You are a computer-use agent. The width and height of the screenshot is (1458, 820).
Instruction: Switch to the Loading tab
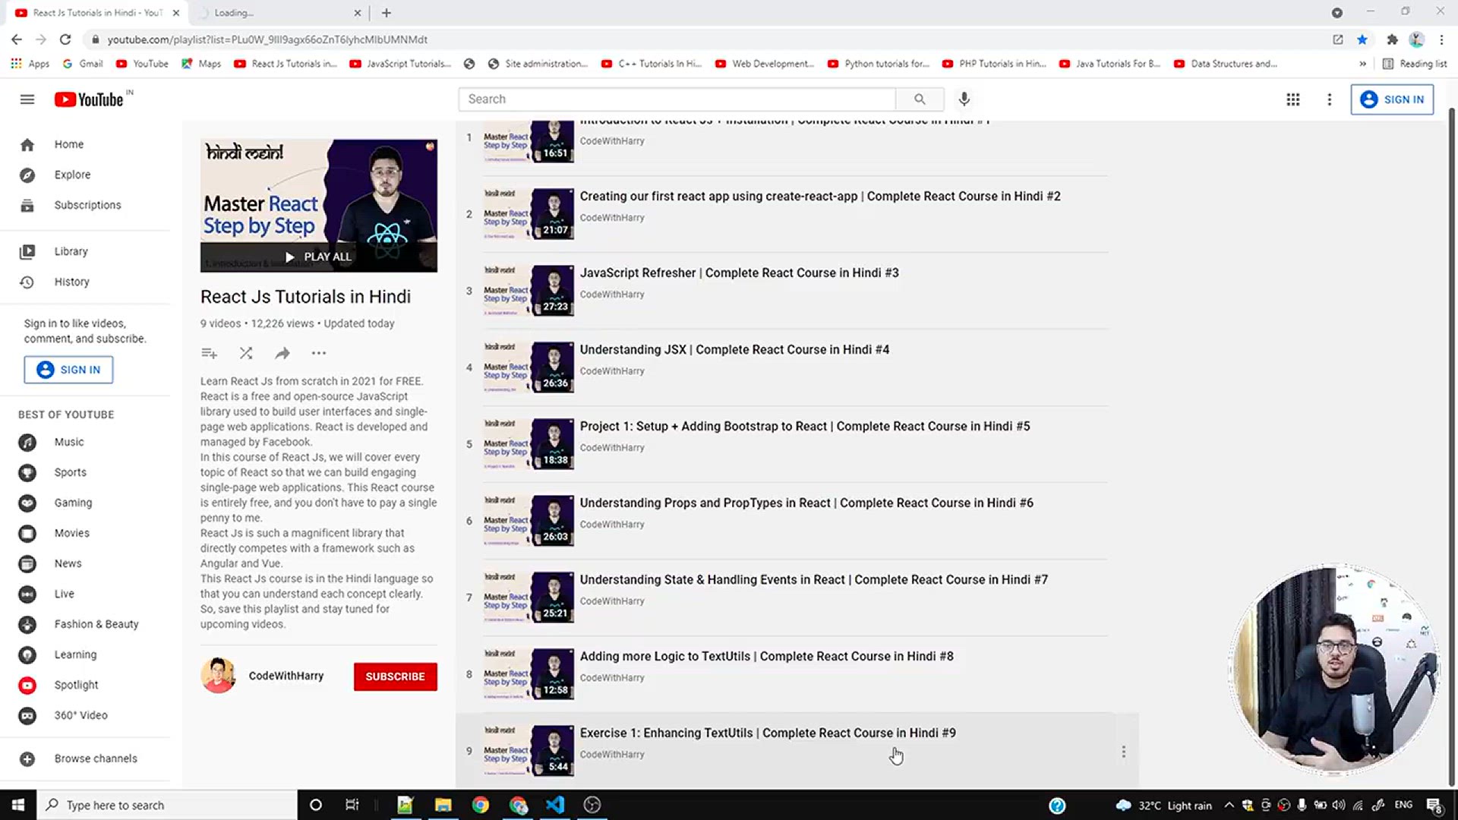click(278, 13)
